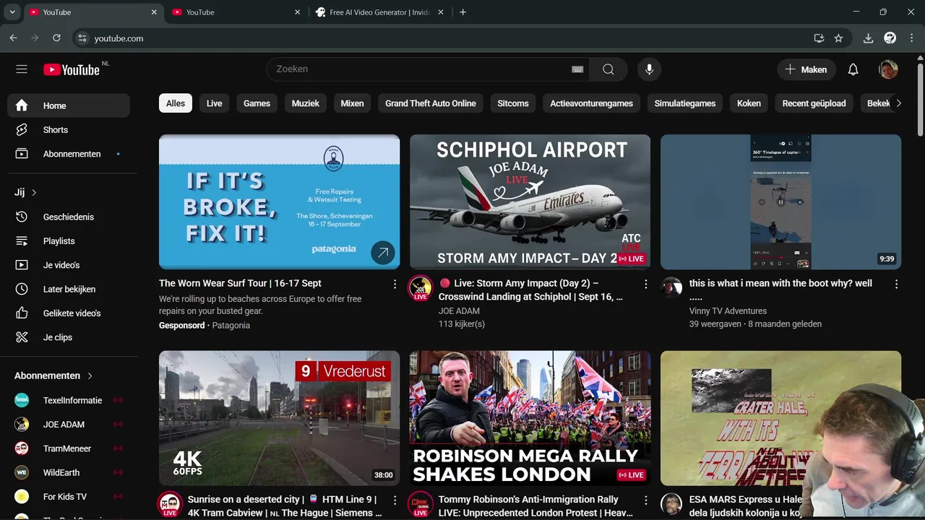Viewport: 925px width, 520px height.
Task: Open more options for Storm Amy Impact video
Action: pos(645,284)
